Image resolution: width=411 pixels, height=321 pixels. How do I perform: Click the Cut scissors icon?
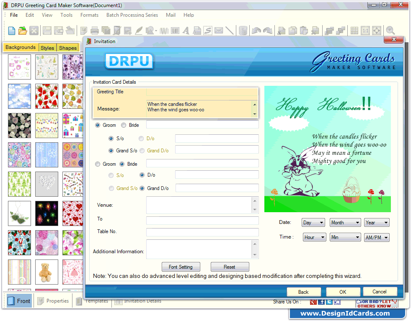tap(281, 31)
